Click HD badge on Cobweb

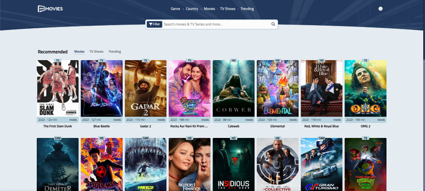pyautogui.click(x=234, y=60)
